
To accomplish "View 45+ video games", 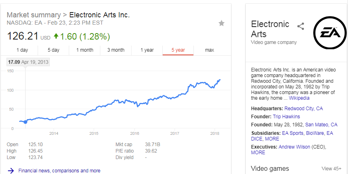I will [332, 169].
